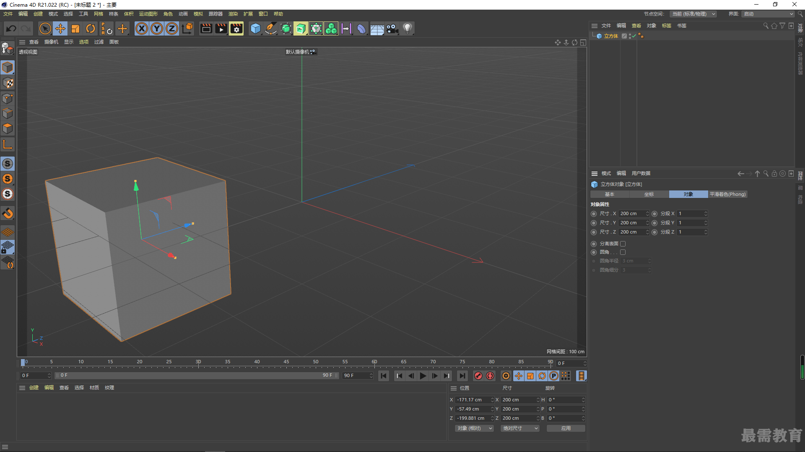Step position X value spinner

(x=492, y=400)
